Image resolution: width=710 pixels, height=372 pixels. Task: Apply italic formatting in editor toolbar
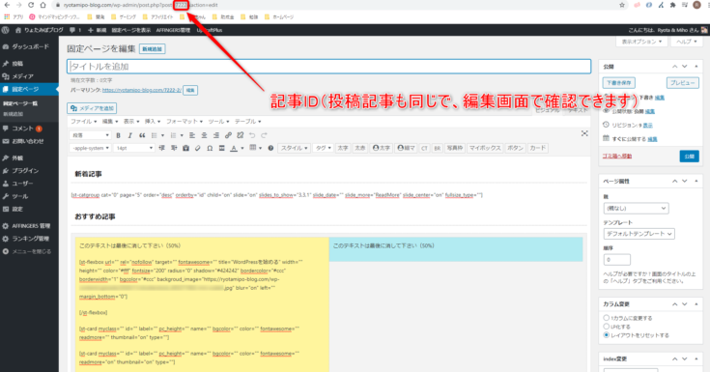coord(130,135)
